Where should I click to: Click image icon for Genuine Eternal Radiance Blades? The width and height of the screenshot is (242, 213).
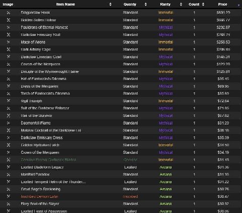9,160
